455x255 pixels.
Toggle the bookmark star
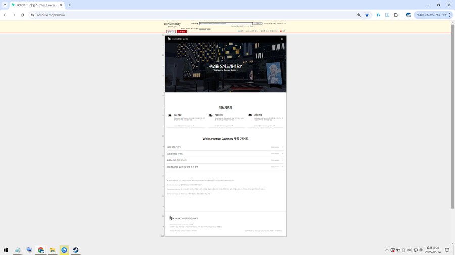coord(367,15)
